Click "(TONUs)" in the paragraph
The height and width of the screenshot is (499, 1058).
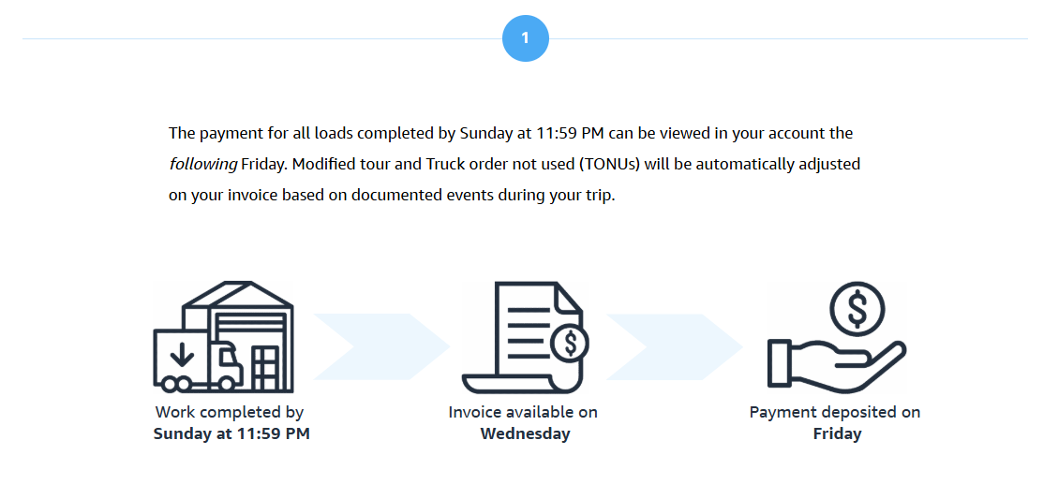click(612, 164)
